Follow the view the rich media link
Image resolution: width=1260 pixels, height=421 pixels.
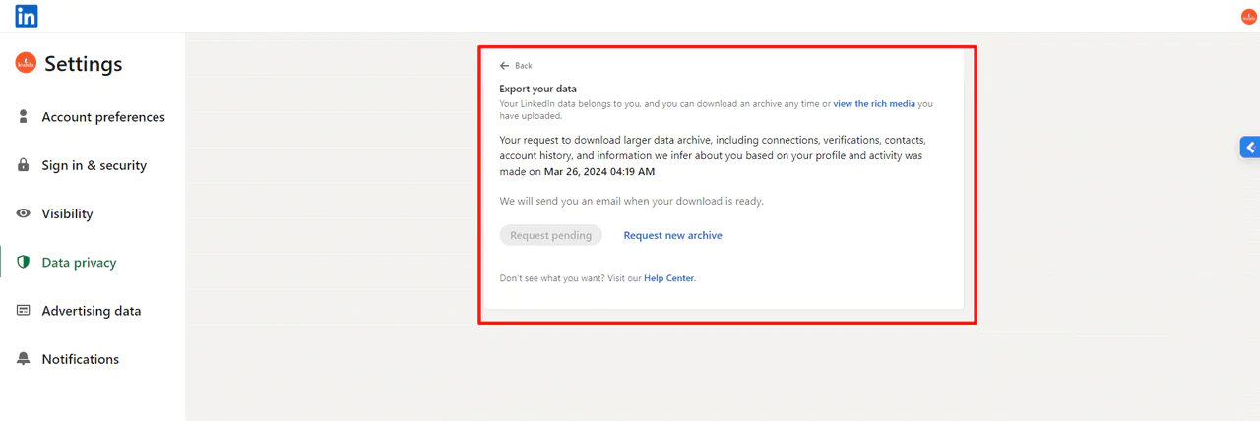pyautogui.click(x=874, y=103)
